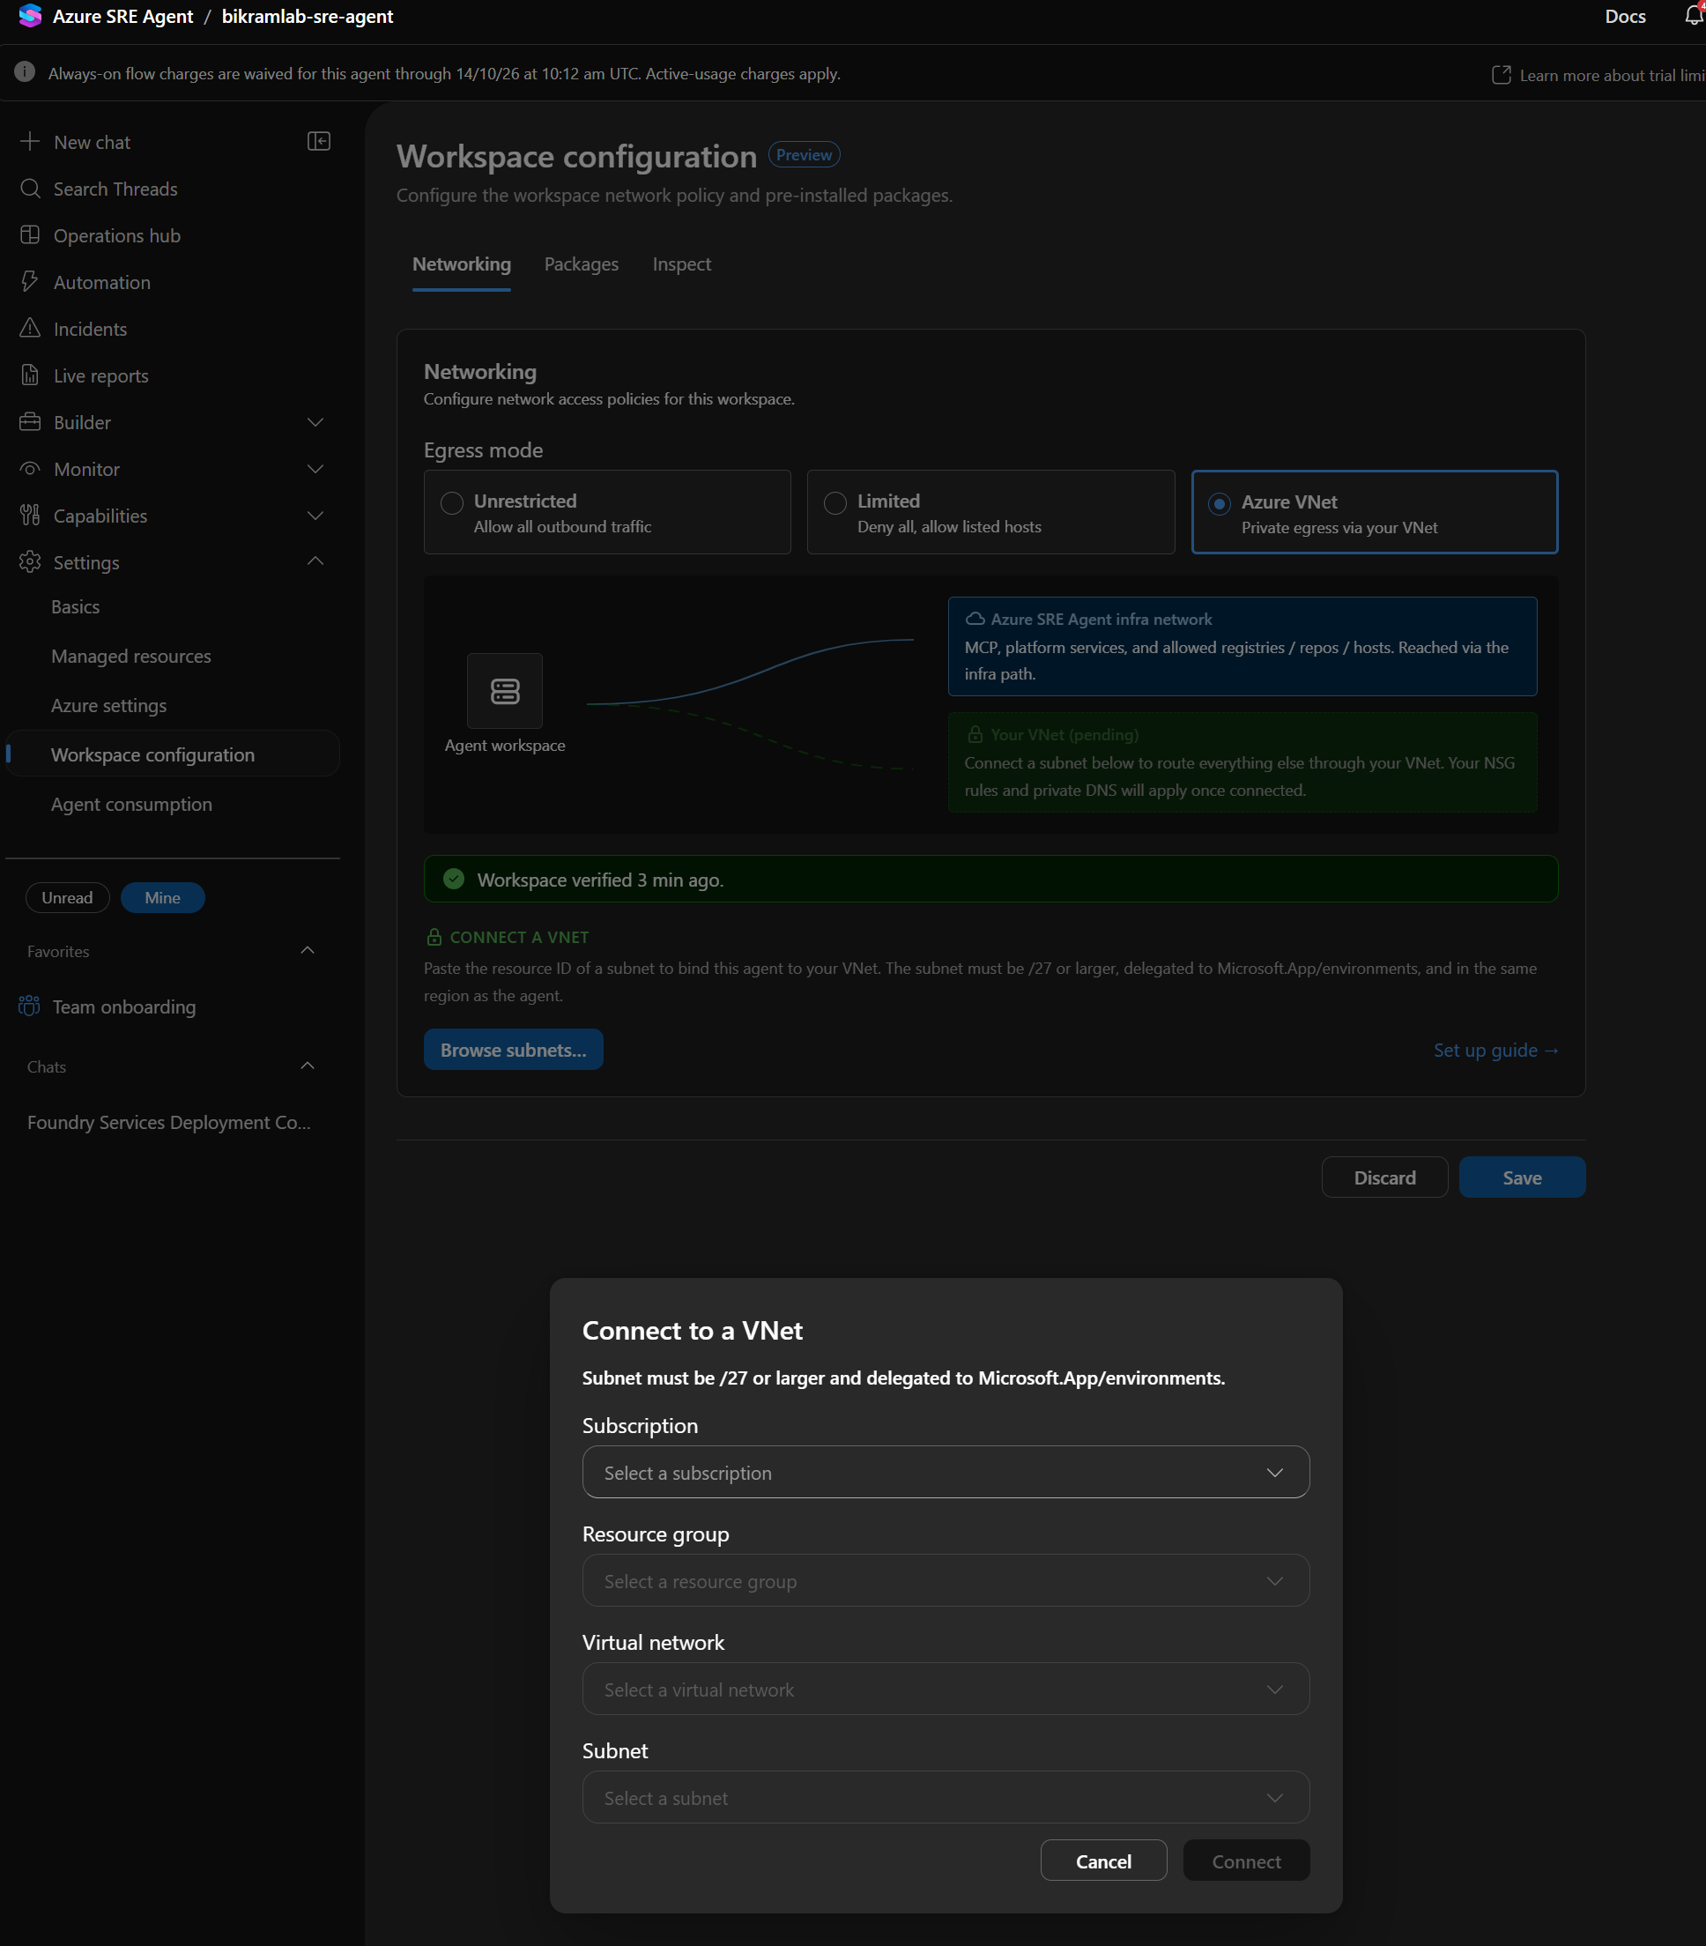Expand the Builder section chevron
1706x1946 pixels.
(x=315, y=422)
